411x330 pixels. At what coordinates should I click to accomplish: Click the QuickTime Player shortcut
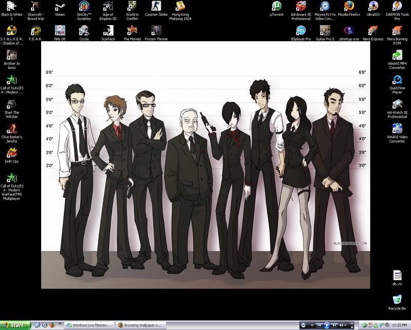click(x=397, y=84)
